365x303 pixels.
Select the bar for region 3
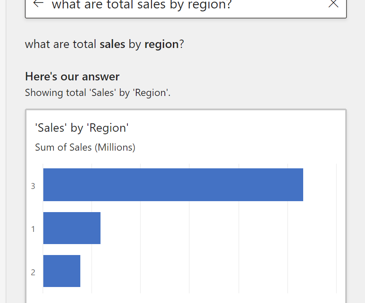coord(173,185)
